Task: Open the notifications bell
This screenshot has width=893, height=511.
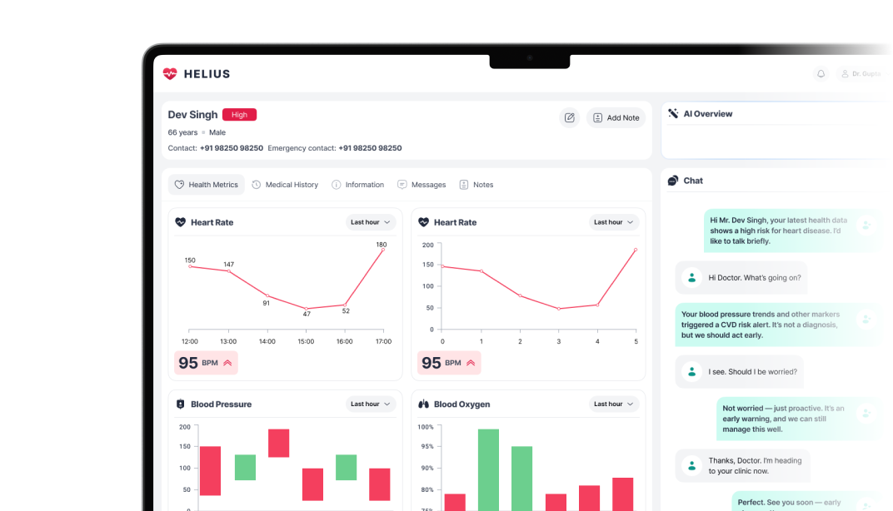Action: (x=821, y=74)
